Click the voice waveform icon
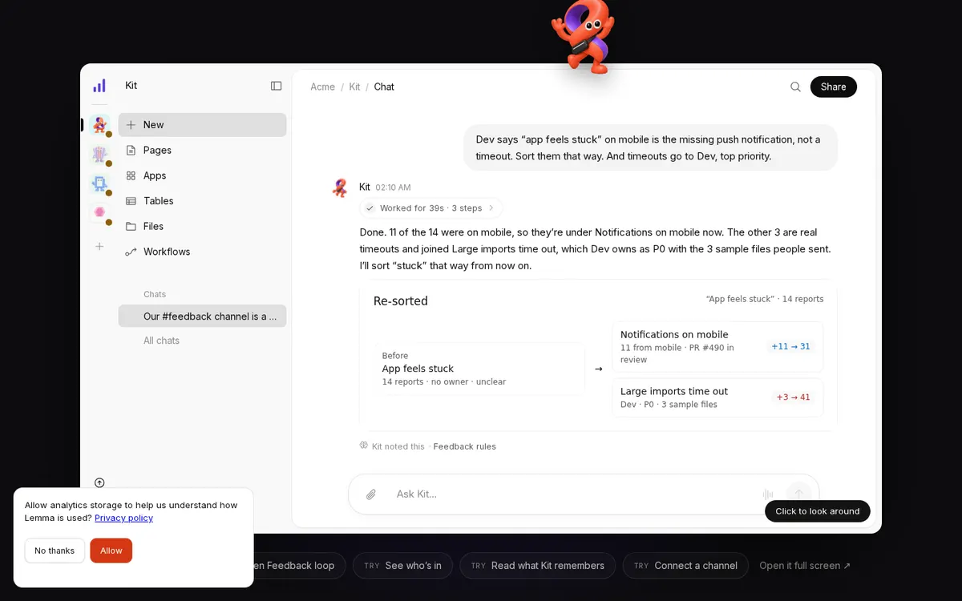 tap(768, 494)
